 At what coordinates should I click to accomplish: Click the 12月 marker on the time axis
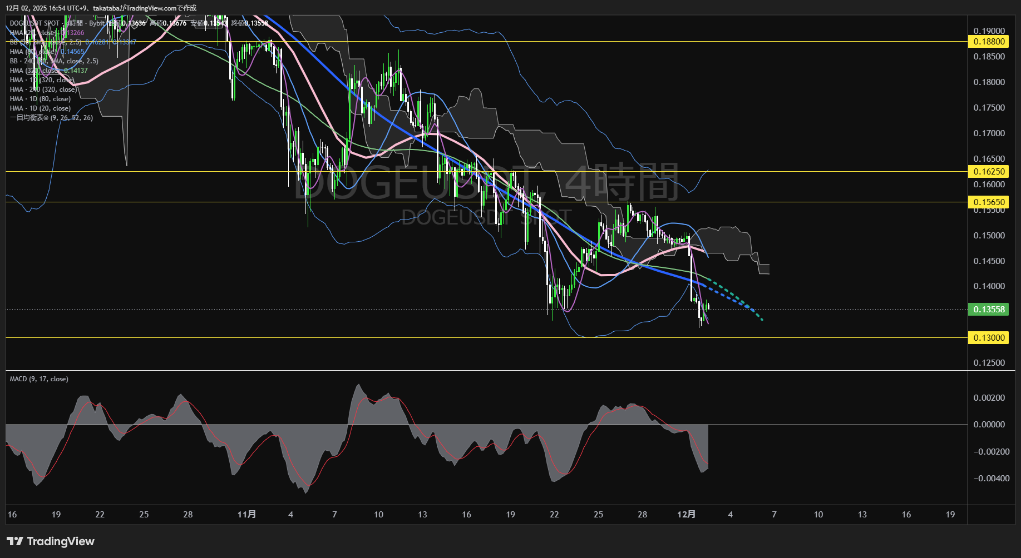click(x=686, y=515)
